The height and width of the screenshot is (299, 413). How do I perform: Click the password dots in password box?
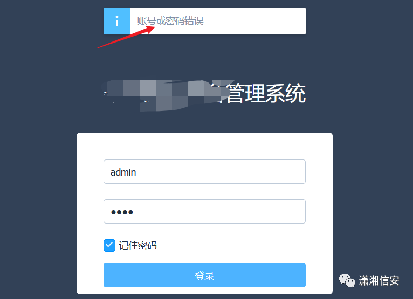tap(122, 212)
